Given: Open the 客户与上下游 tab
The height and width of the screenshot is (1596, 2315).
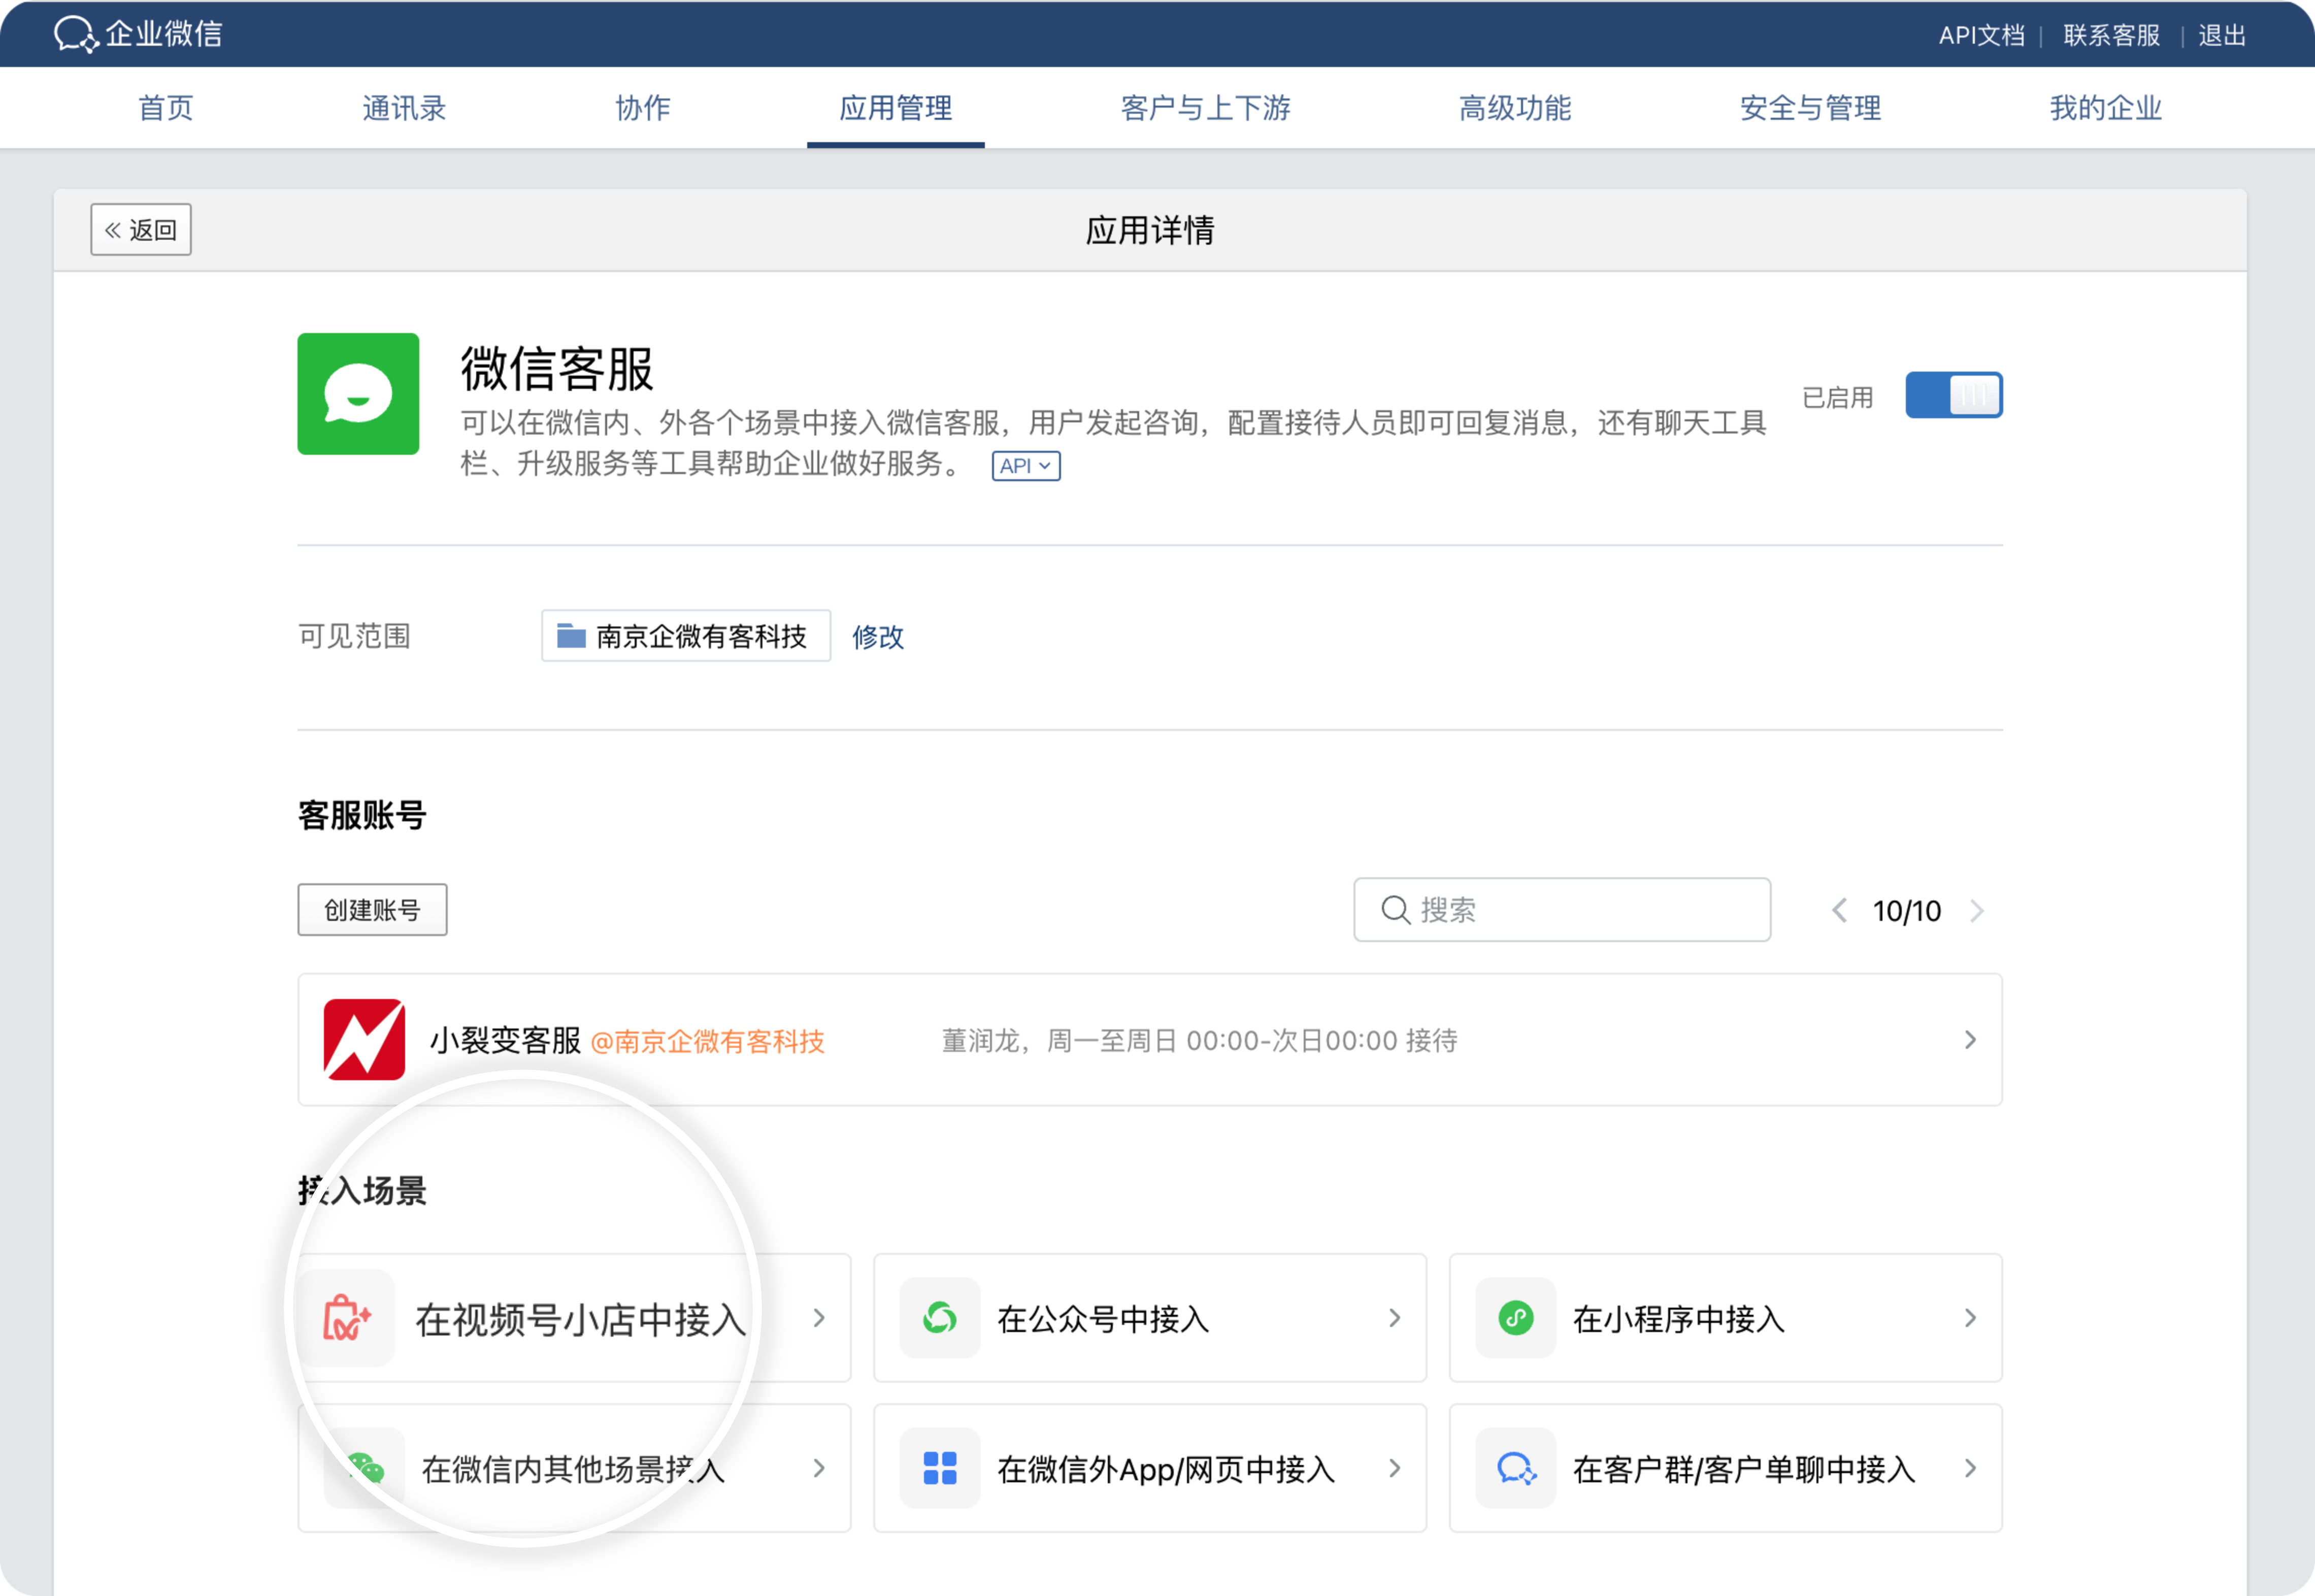Looking at the screenshot, I should [x=1205, y=108].
